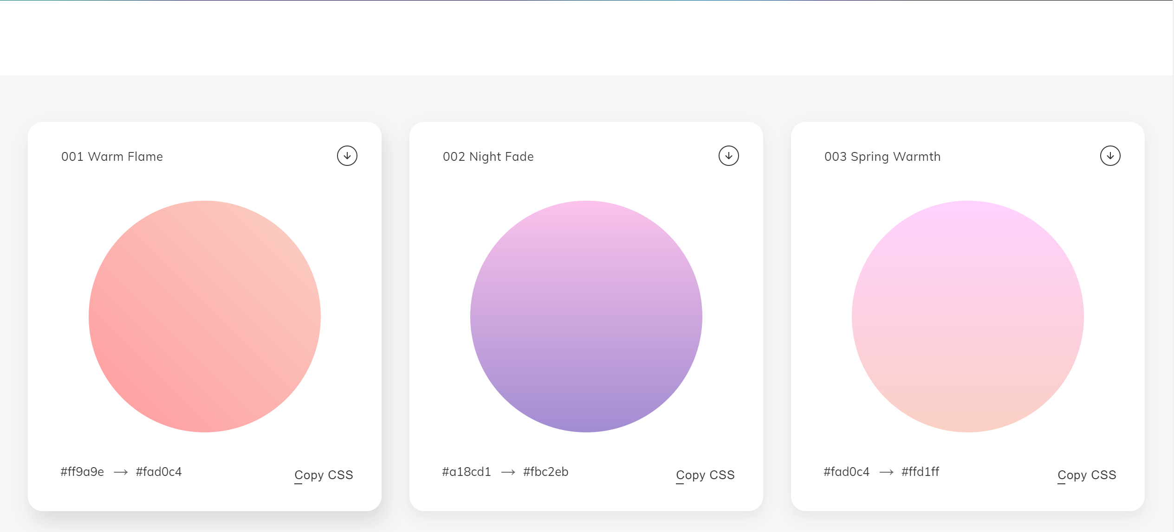
Task: Download the Night Fade gradient image
Action: (x=728, y=156)
